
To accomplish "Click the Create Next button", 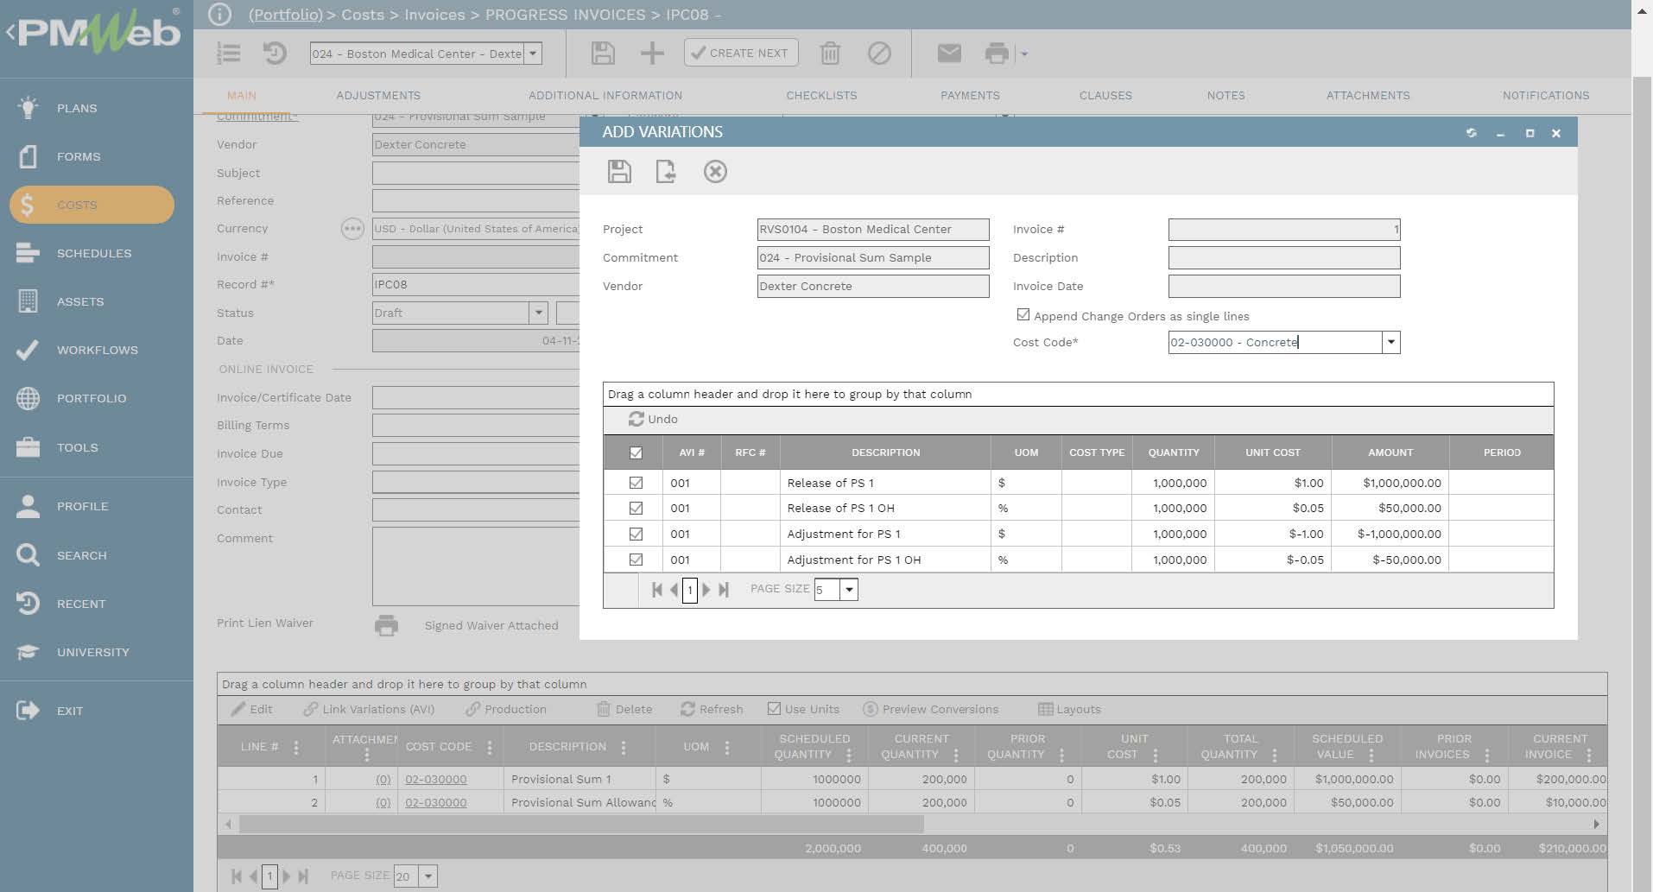I will click(741, 53).
